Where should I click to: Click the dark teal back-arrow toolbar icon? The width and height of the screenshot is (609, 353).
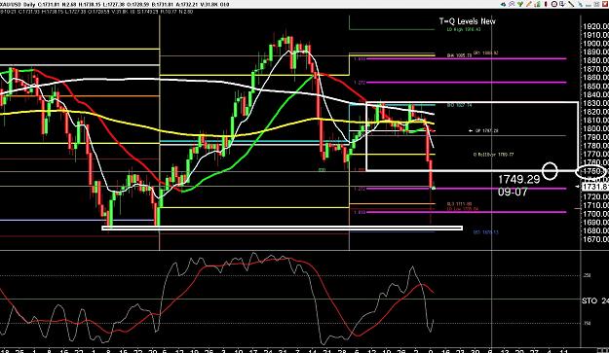coord(504,4)
